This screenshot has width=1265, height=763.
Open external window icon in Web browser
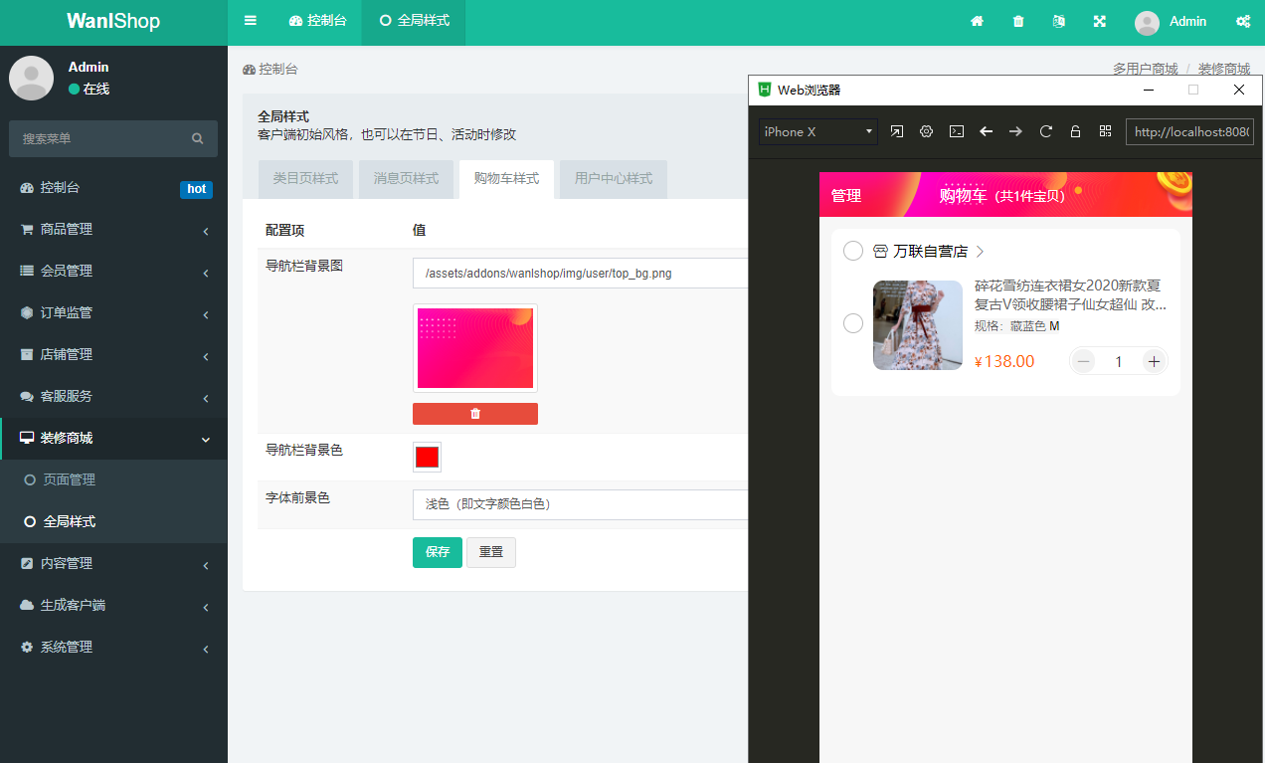[897, 131]
